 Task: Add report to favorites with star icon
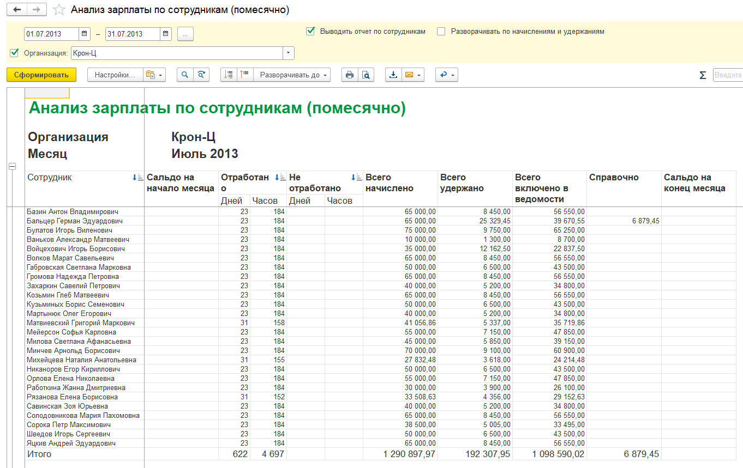[x=59, y=10]
